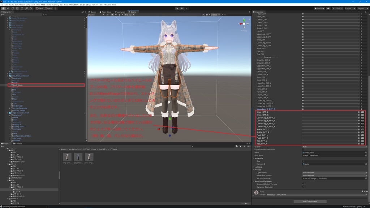Open Body material settings gear
The height and width of the screenshot is (208, 370).
[x=367, y=191]
